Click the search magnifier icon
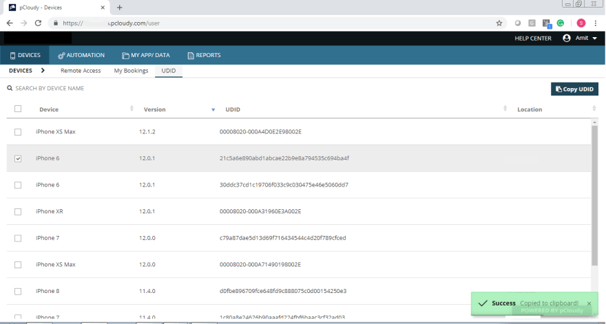This screenshot has height=324, width=606. point(10,89)
